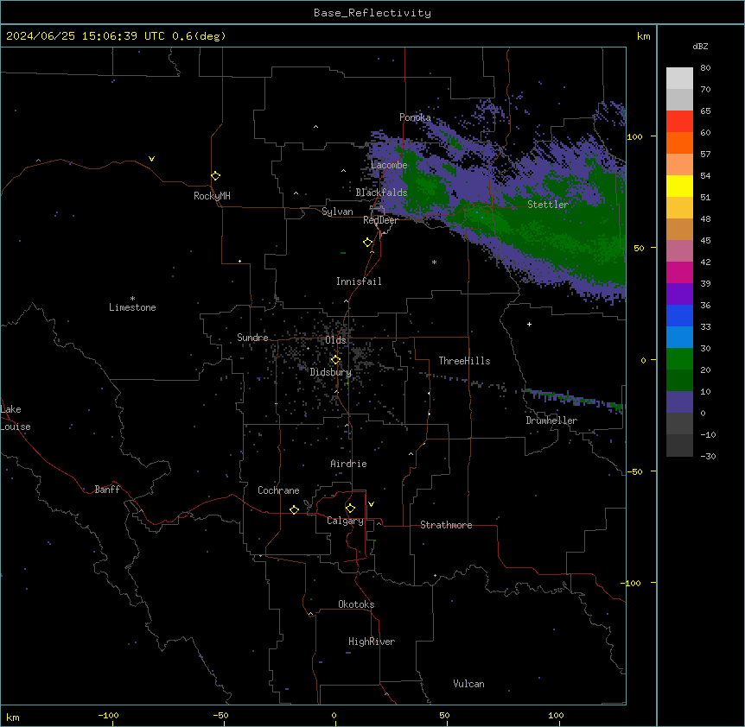Select the RockyMH label
Screen dimensions: 745x727
(212, 196)
